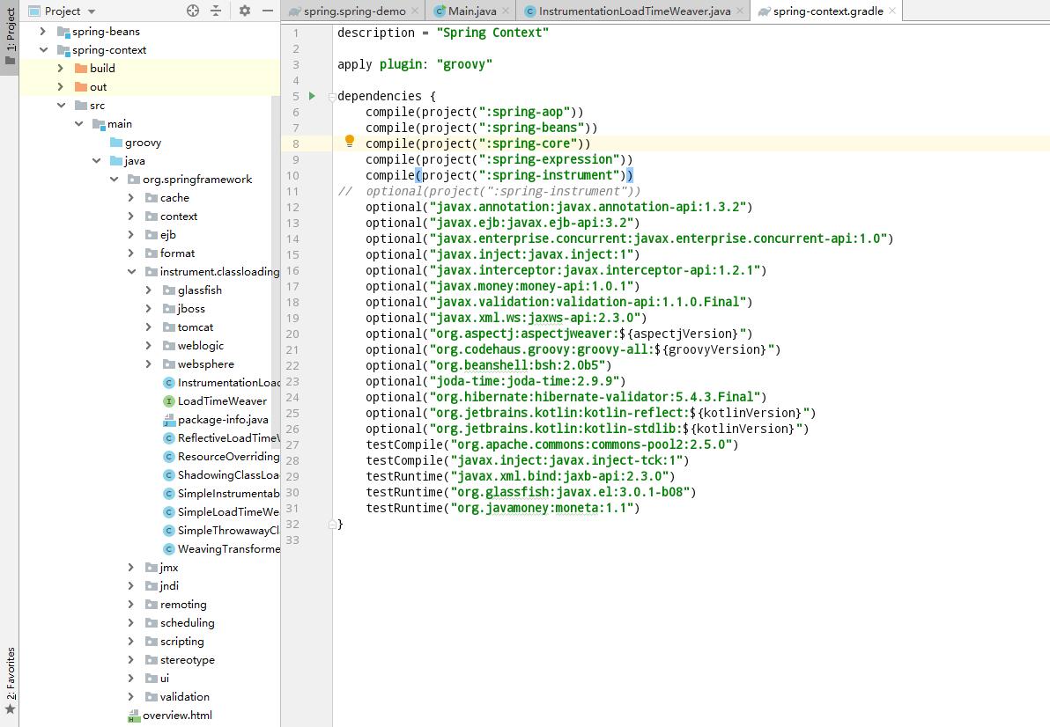Image resolution: width=1050 pixels, height=727 pixels.
Task: Close the InstrumentationLoadTimeWeaver.java tab
Action: pos(739,11)
